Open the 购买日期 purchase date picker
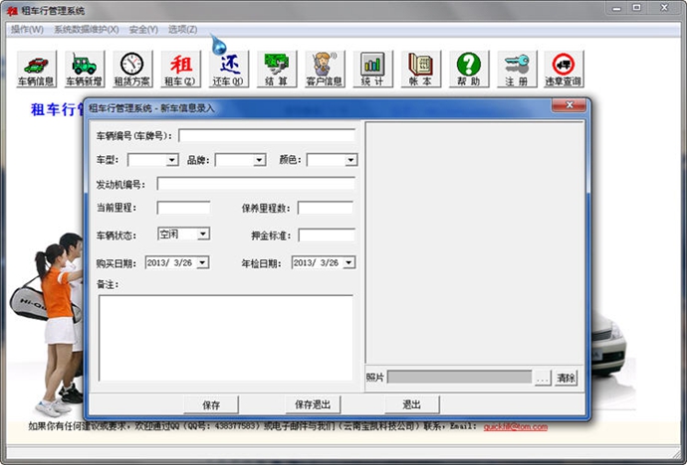This screenshot has width=687, height=465. pyautogui.click(x=202, y=262)
